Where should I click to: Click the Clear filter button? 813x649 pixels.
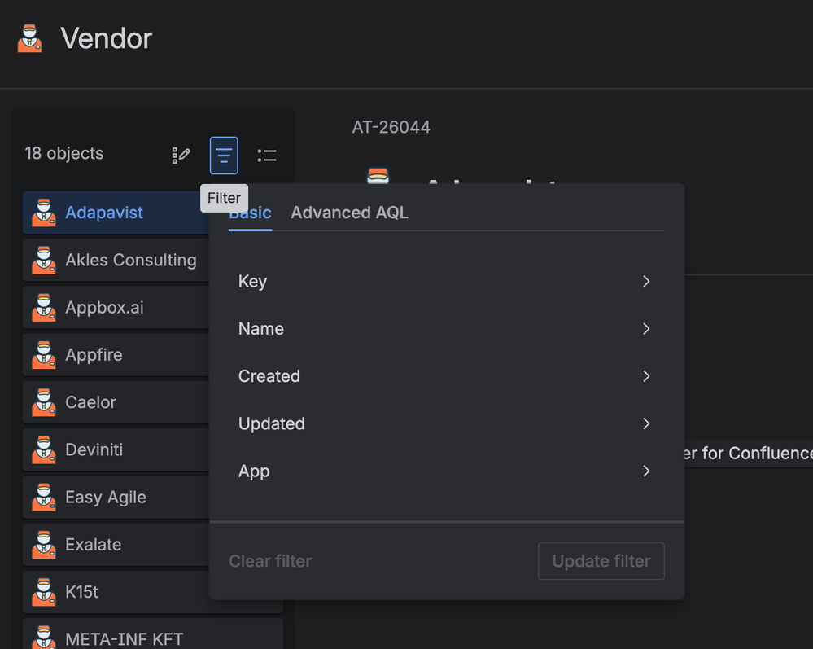point(270,561)
